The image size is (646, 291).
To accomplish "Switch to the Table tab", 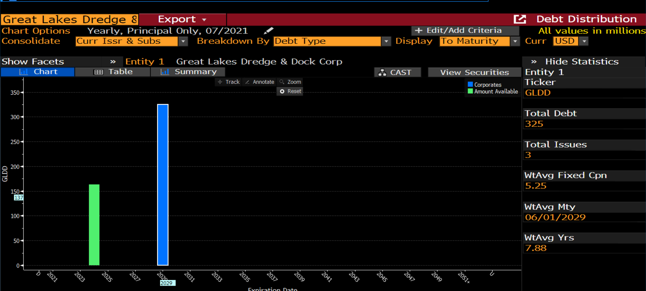I will (113, 72).
